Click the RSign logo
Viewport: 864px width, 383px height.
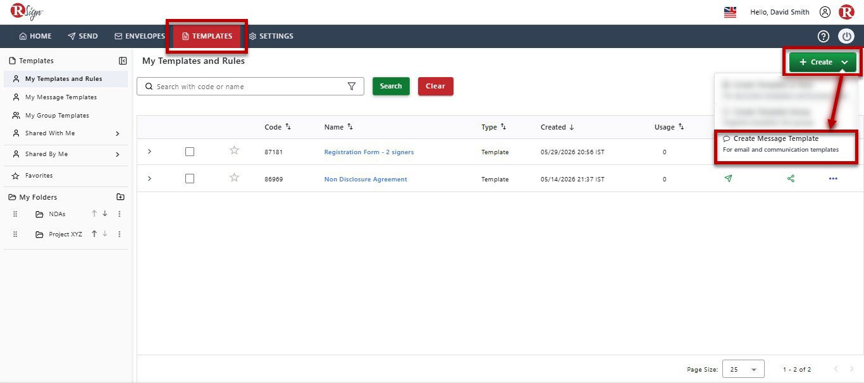click(x=27, y=11)
